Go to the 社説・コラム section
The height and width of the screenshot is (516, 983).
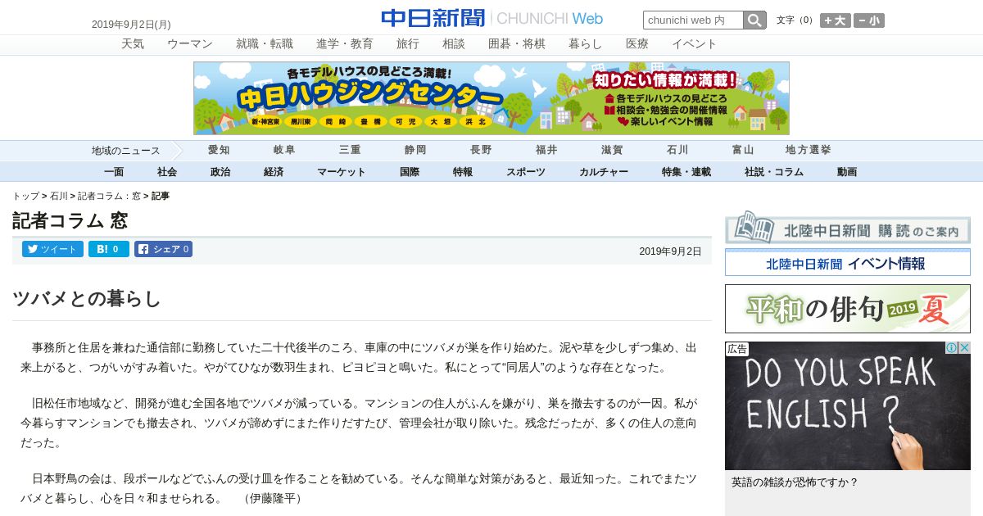[774, 172]
